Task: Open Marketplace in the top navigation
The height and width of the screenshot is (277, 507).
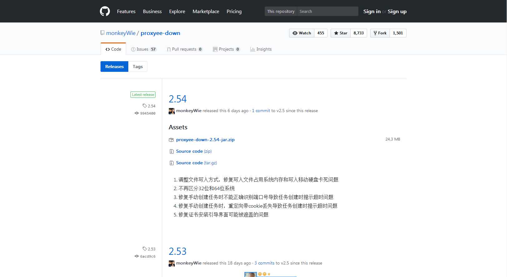Action: point(206,11)
